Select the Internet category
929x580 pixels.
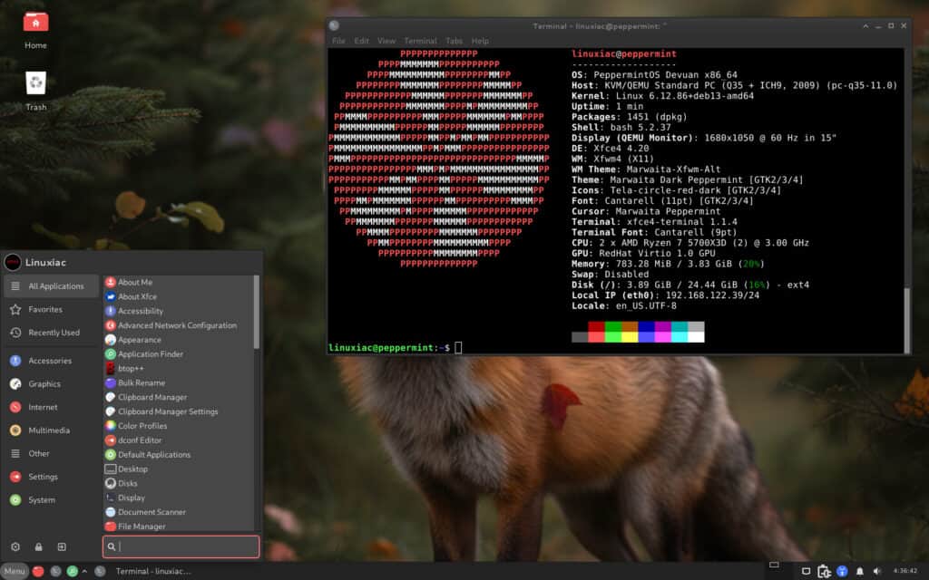coord(52,407)
